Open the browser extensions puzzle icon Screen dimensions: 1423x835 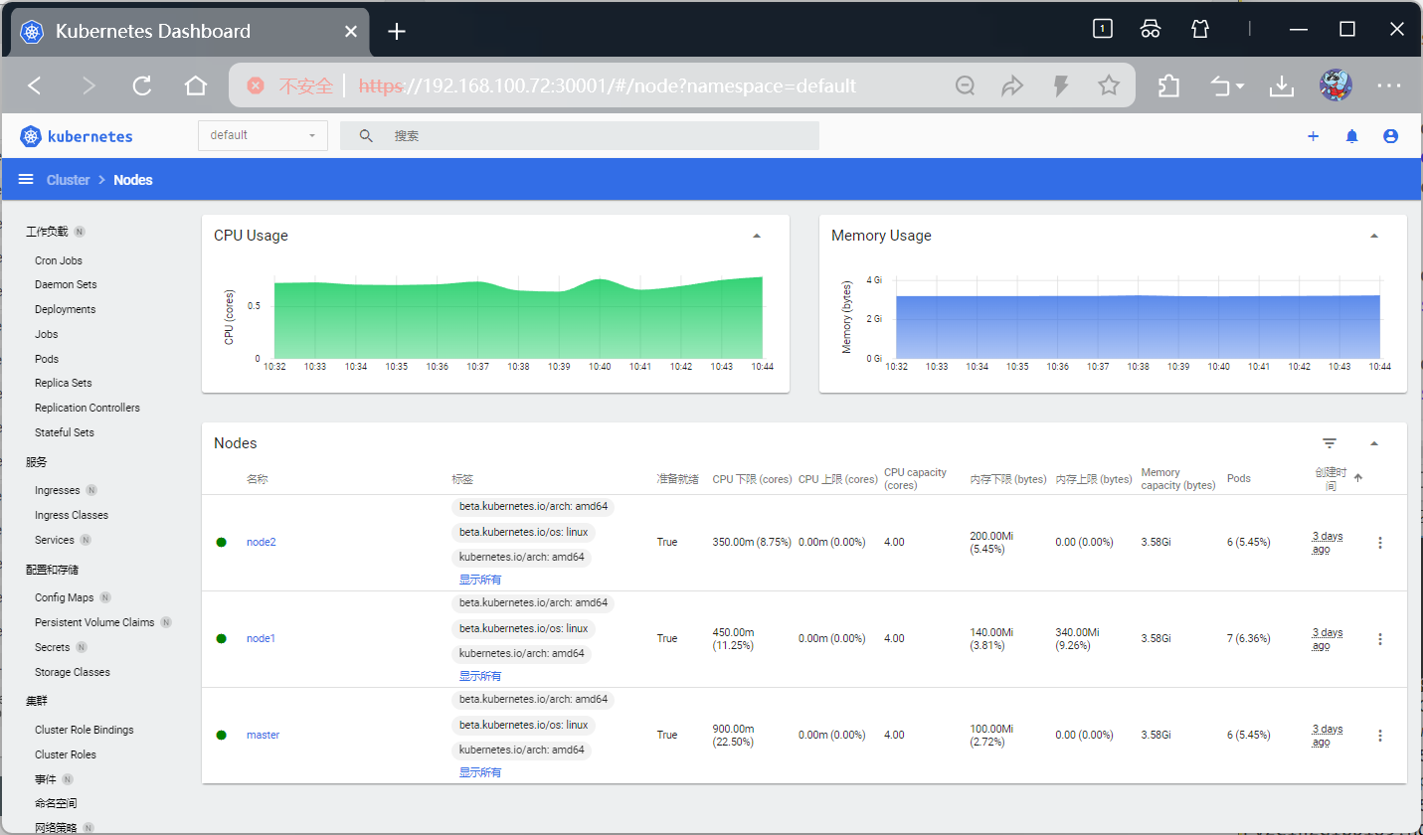[x=1169, y=86]
